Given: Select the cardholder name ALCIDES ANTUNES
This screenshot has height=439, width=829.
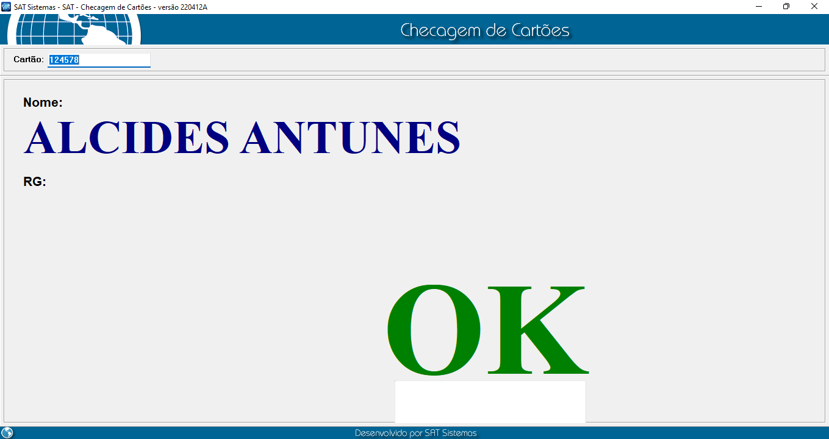Looking at the screenshot, I should pos(242,138).
